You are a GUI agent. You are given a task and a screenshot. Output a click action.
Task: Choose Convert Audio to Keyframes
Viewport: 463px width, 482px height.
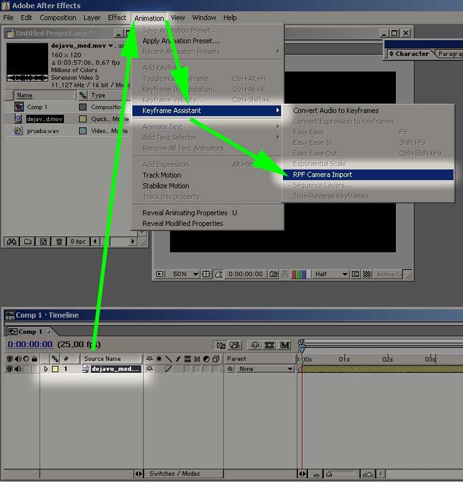tap(368, 110)
